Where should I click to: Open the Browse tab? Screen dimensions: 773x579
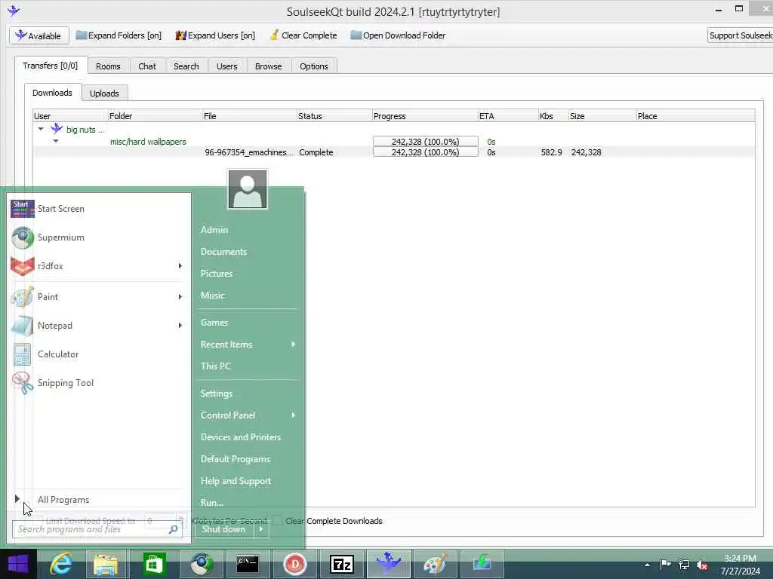268,66
